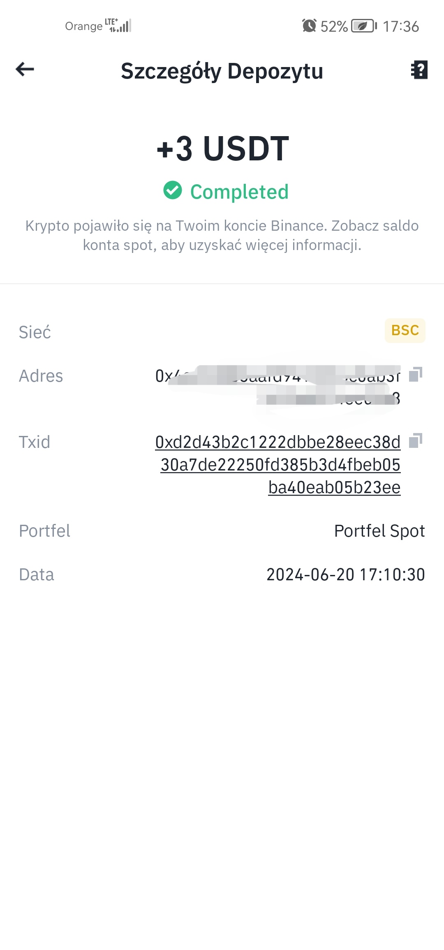Tap the Sieć row label

pos(35,332)
